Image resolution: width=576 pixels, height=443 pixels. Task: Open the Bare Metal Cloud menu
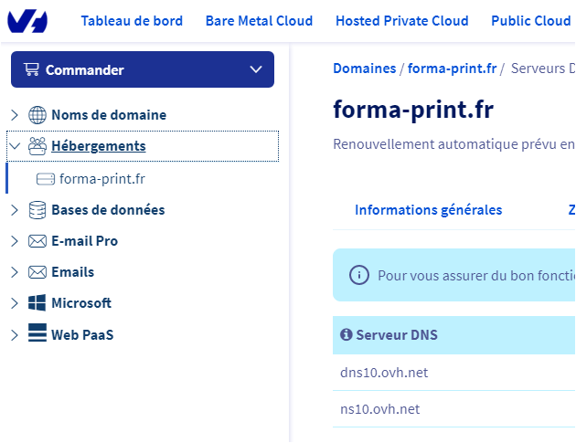(259, 21)
